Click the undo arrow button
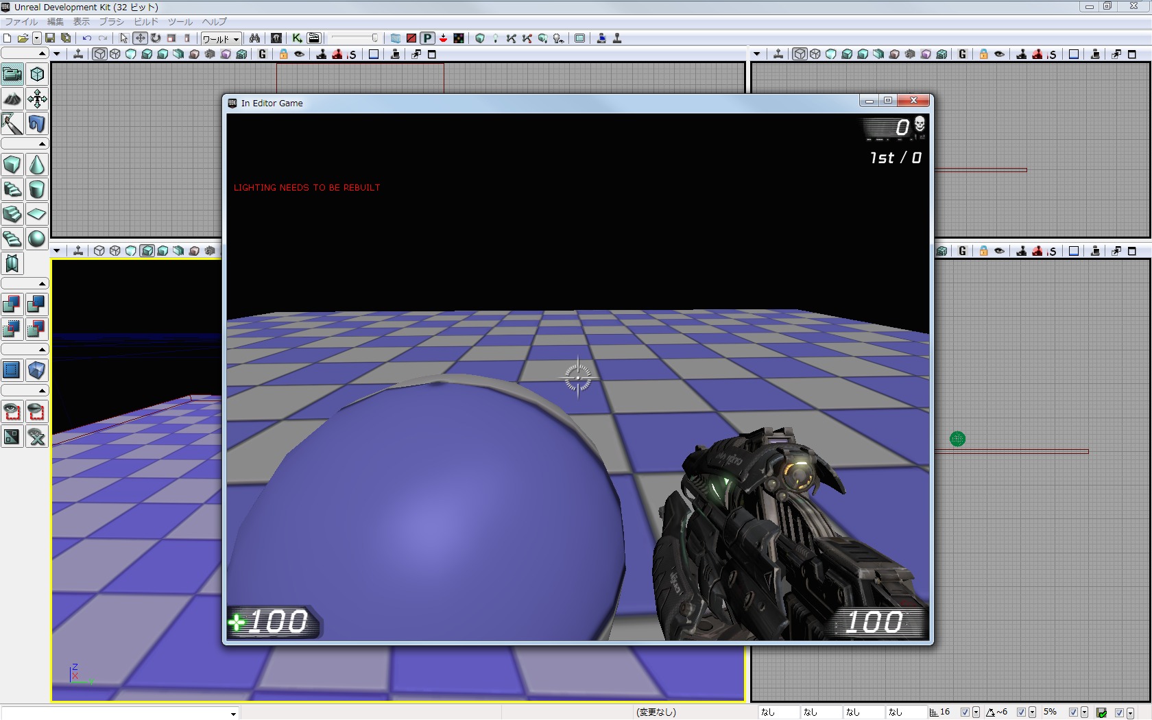This screenshot has width=1152, height=720. 87,38
